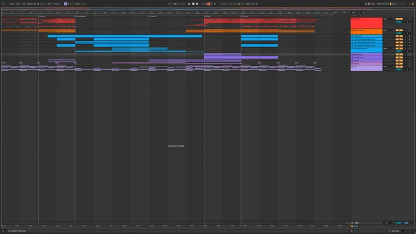416x234 pixels.
Task: Open the 1 Bar quantization dropdown
Action: [56, 4]
